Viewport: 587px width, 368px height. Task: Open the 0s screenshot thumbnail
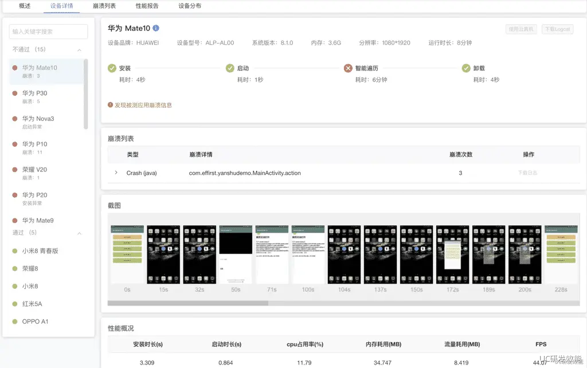tap(127, 255)
